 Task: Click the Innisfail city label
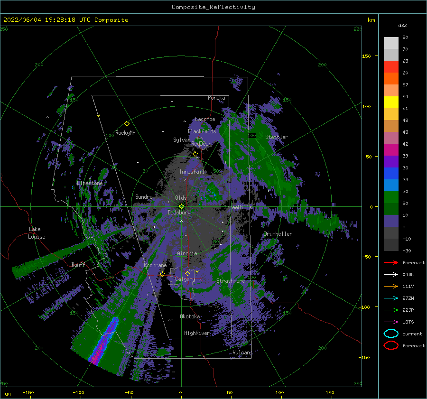point(192,172)
